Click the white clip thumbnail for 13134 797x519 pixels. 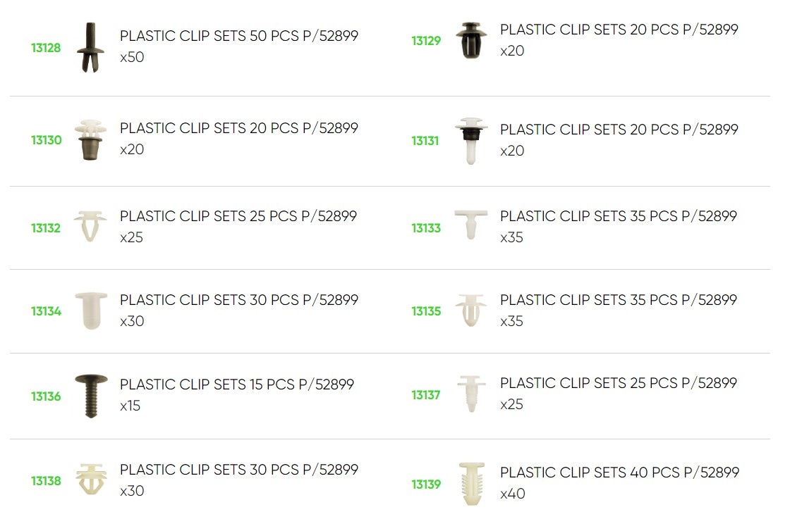pyautogui.click(x=91, y=310)
